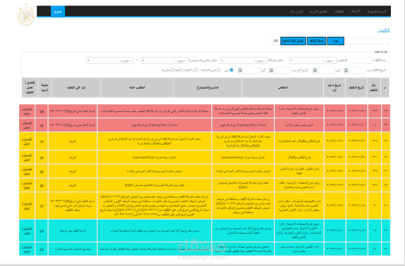Open calendar picker for تاريخ التكليف من
The width and height of the screenshot is (405, 266).
coord(346,70)
